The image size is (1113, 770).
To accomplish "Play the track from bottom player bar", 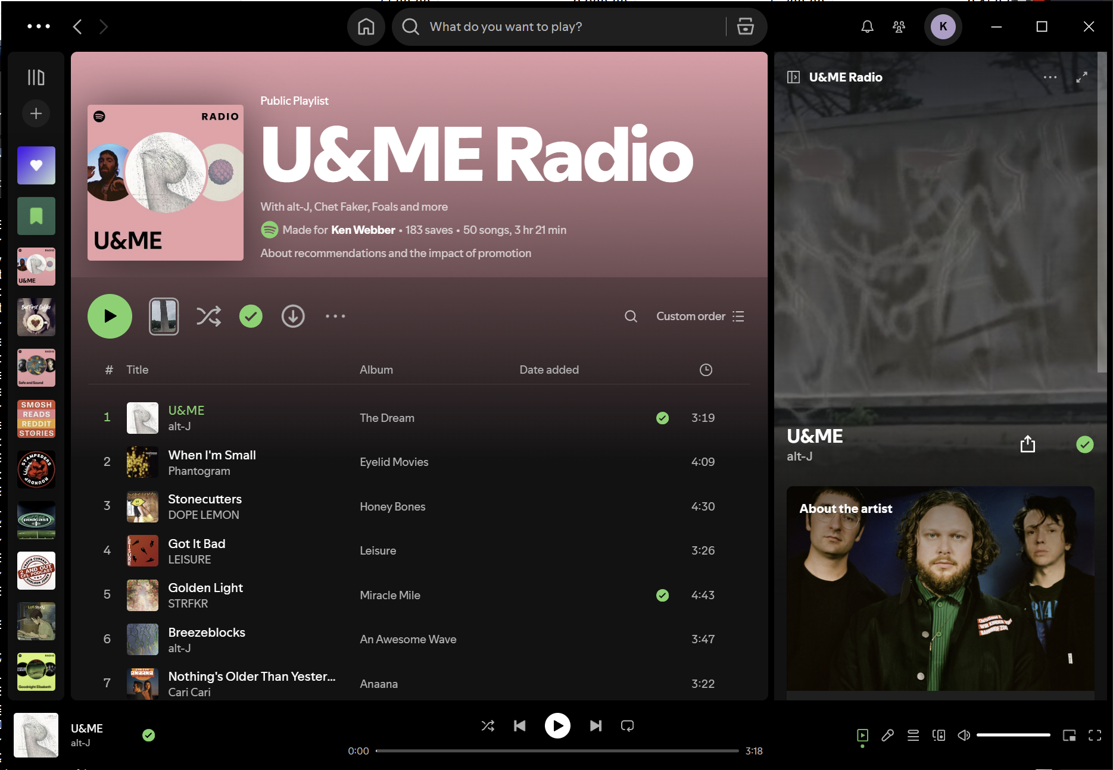I will tap(557, 725).
